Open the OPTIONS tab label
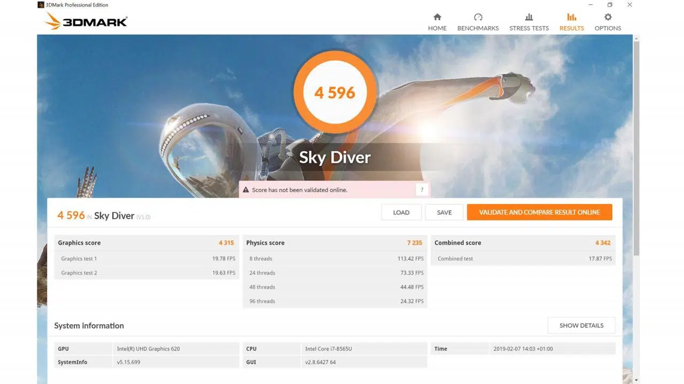684x384 pixels. pos(608,28)
